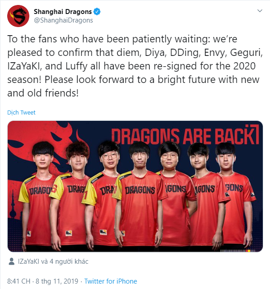Open the Shanghai Dragons display name
This screenshot has height=289, width=270.
click(x=63, y=12)
